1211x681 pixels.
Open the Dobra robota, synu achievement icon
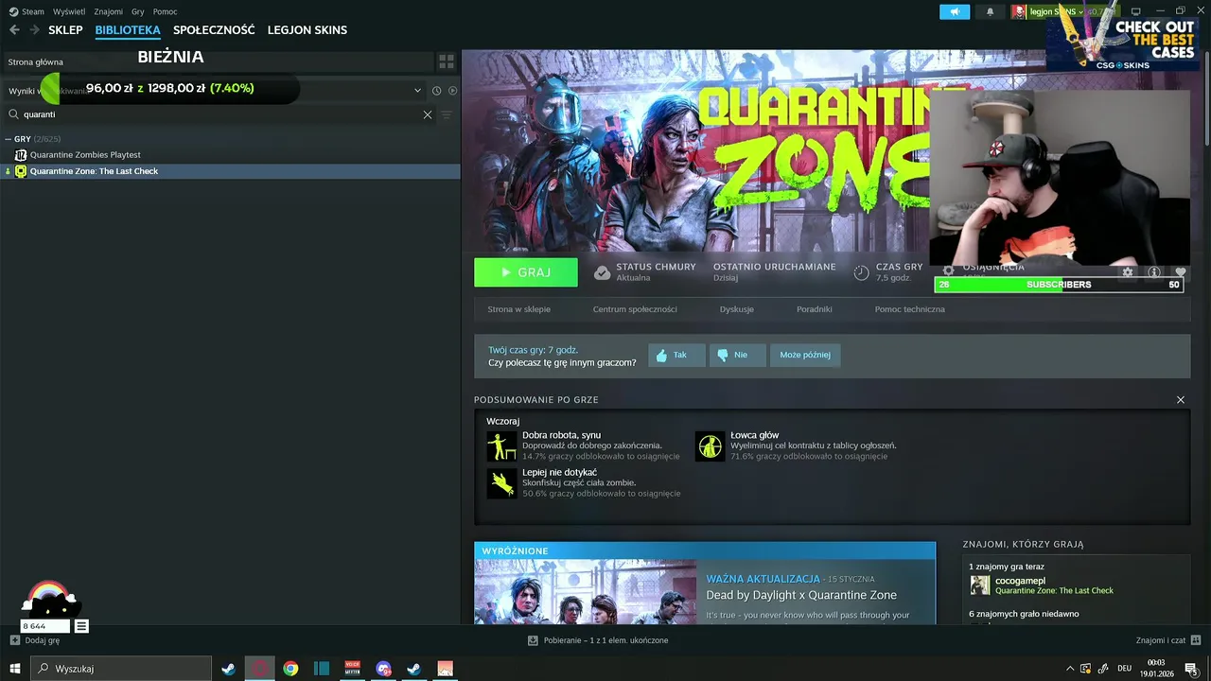click(x=501, y=446)
